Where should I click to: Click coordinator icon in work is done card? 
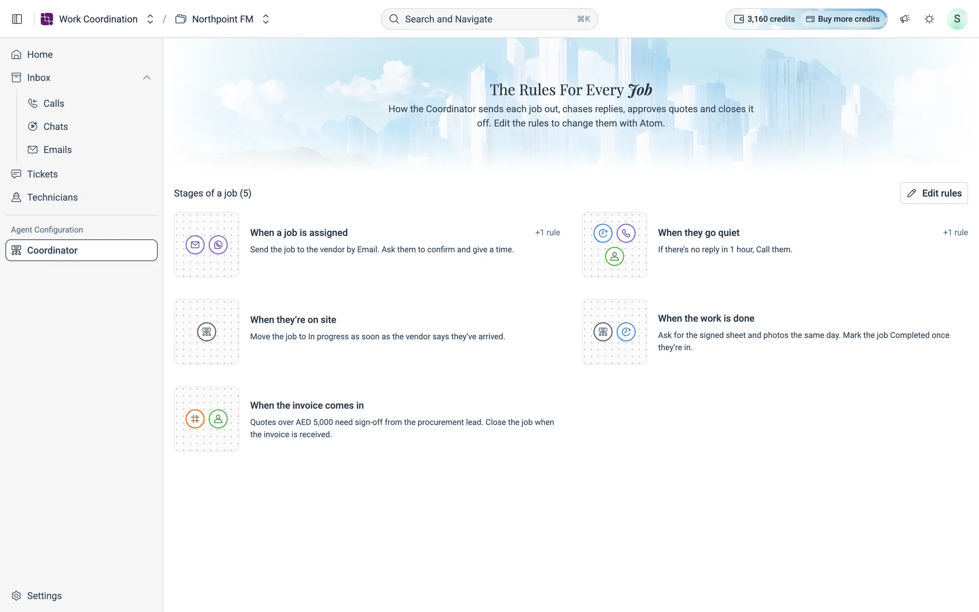click(x=603, y=332)
